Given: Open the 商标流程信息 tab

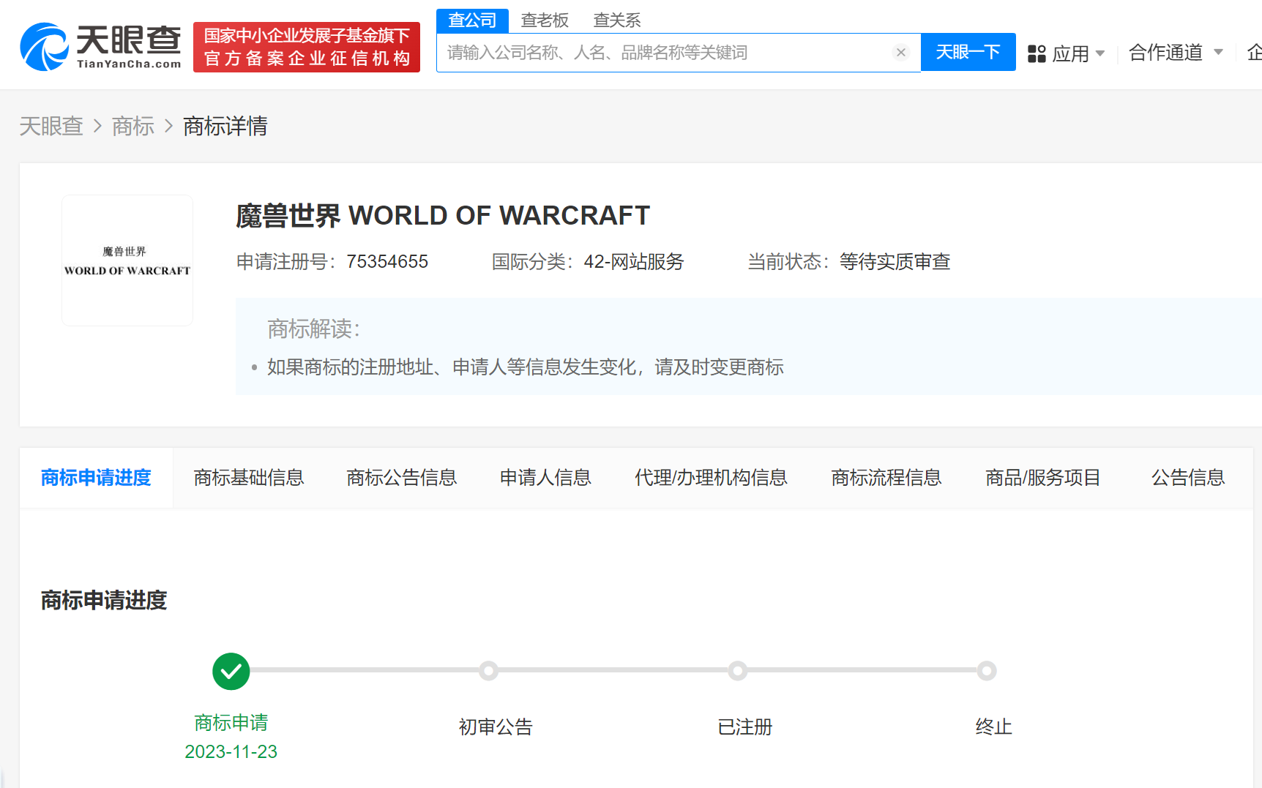Looking at the screenshot, I should [886, 478].
